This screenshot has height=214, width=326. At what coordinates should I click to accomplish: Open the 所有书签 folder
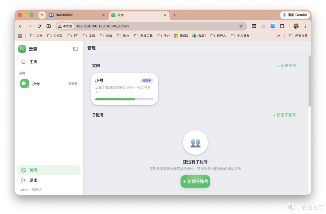pos(298,35)
